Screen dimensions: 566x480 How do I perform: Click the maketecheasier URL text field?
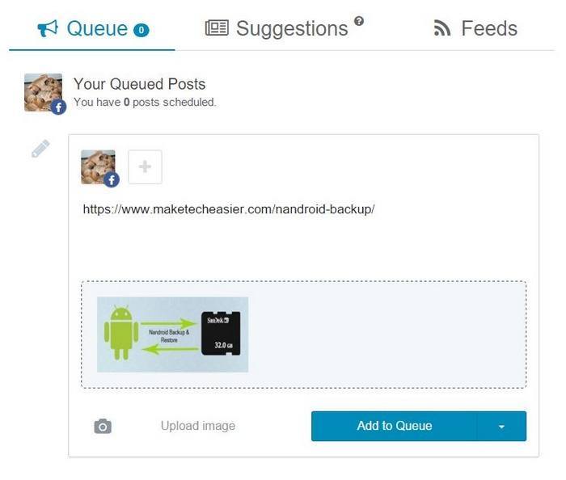[x=229, y=209]
